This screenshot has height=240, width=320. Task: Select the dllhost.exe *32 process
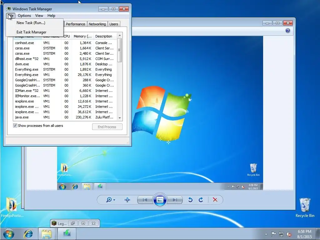click(65, 59)
